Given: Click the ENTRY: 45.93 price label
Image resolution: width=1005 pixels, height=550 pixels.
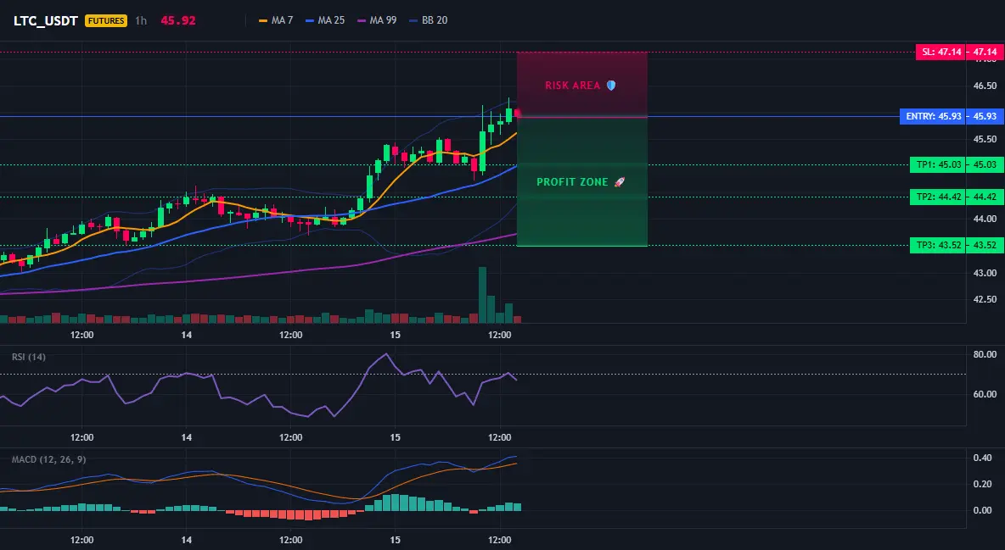Looking at the screenshot, I should pyautogui.click(x=933, y=117).
